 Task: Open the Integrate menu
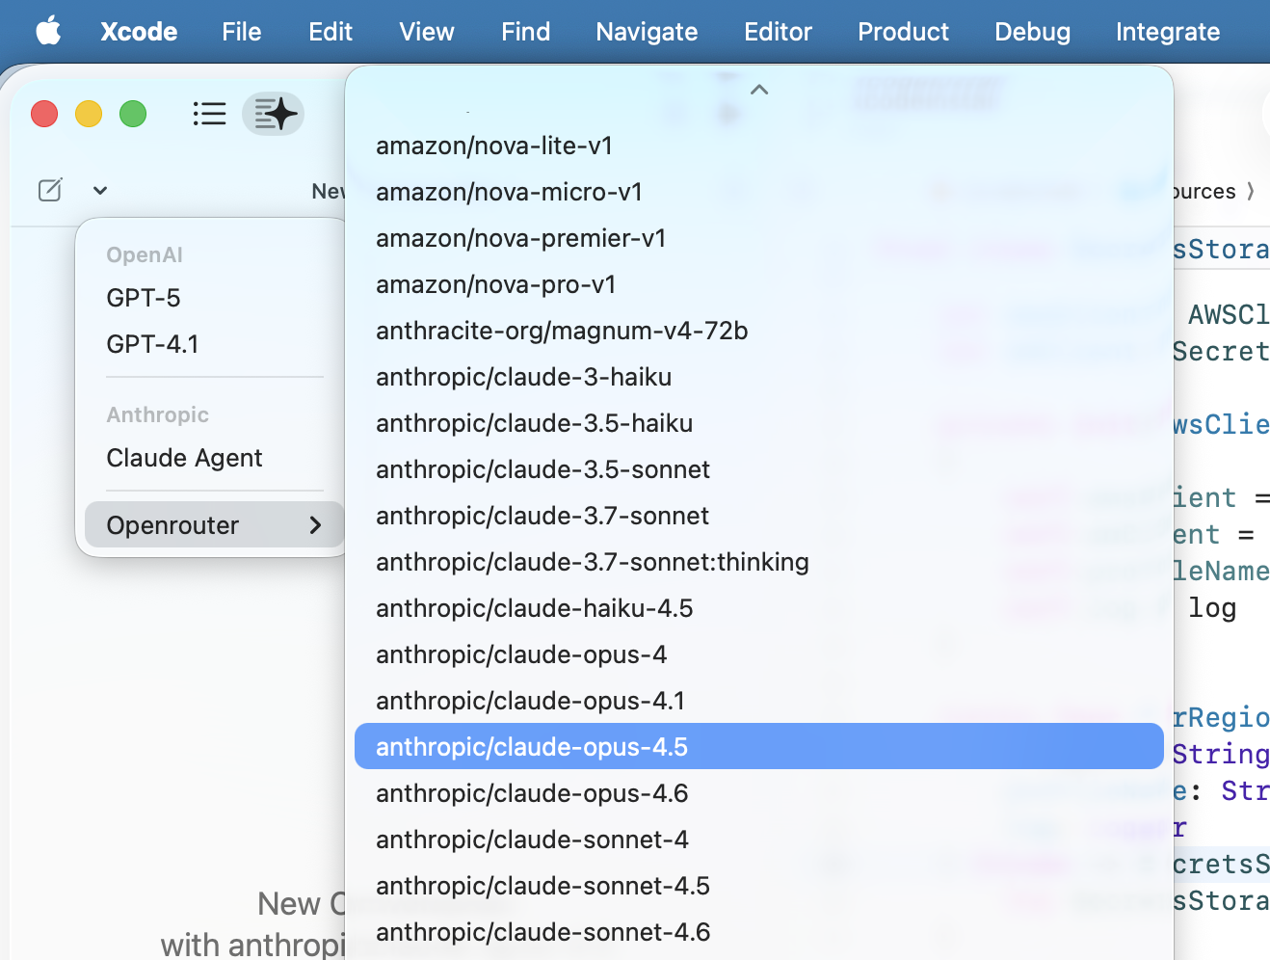tap(1167, 31)
